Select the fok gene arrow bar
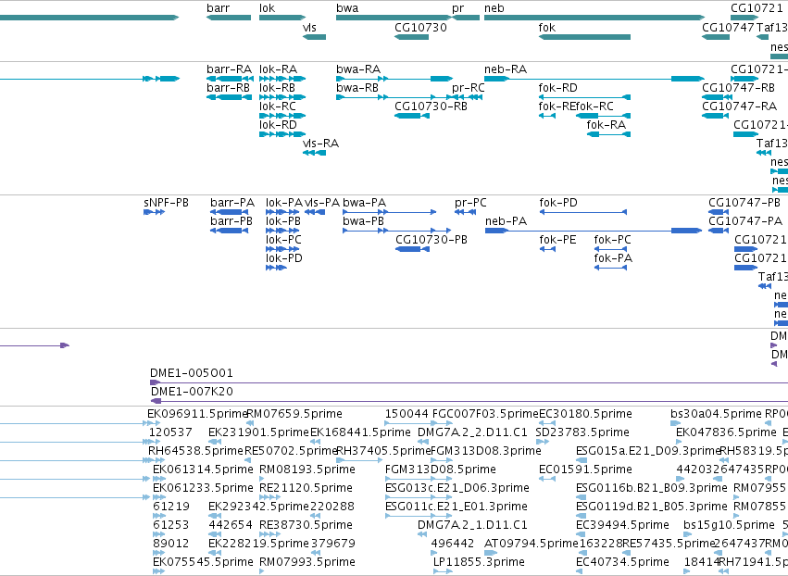Image resolution: width=788 pixels, height=576 pixels. pos(584,37)
